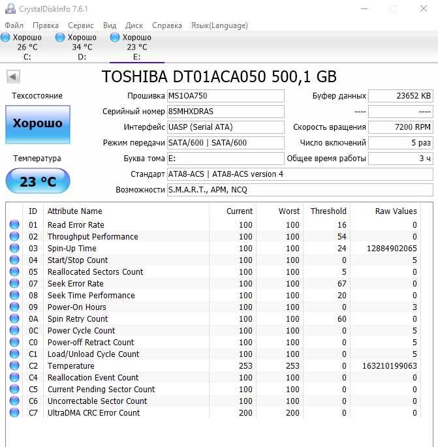Viewport: 438px width, 447px height.
Task: Select threshold value 67 for Seek Error Rate
Action: [342, 284]
